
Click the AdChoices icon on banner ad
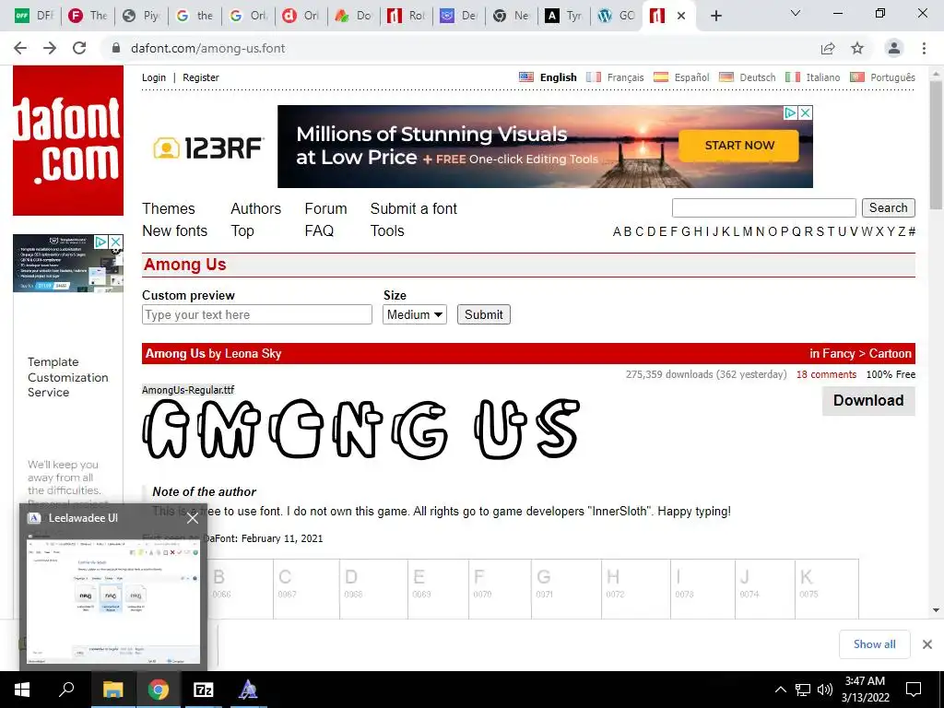tap(790, 112)
